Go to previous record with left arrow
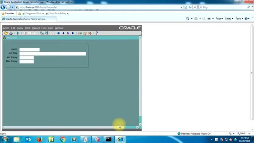 pos(63,33)
